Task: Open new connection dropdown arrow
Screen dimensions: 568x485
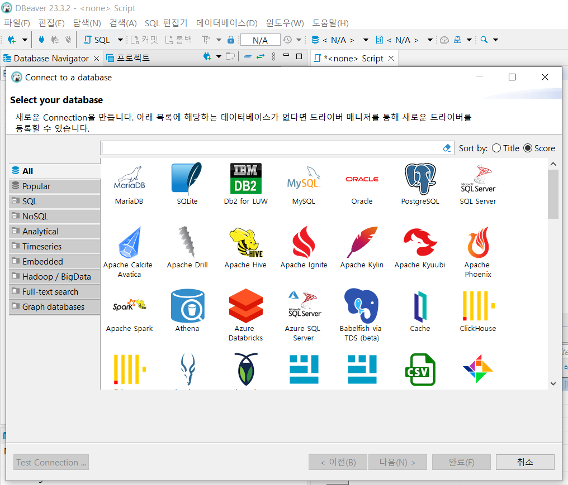Action: click(25, 40)
